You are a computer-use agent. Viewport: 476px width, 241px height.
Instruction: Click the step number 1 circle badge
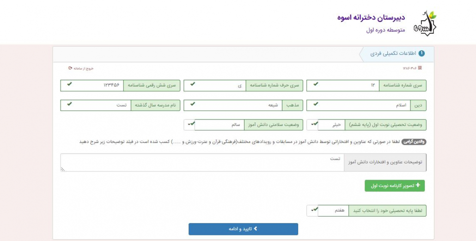click(421, 53)
